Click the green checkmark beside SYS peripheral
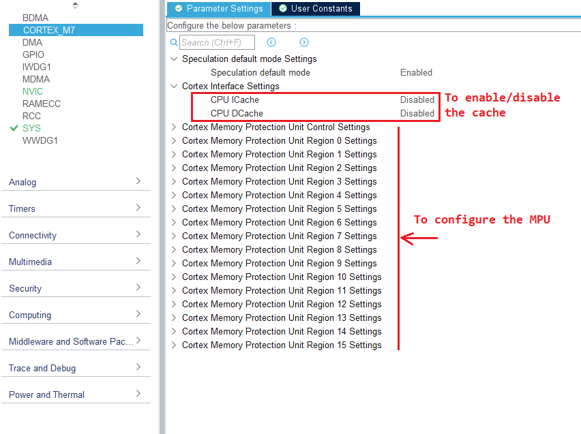Image resolution: width=581 pixels, height=434 pixels. [x=12, y=128]
